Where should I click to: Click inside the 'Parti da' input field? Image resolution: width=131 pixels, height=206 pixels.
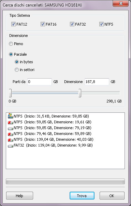(40, 82)
